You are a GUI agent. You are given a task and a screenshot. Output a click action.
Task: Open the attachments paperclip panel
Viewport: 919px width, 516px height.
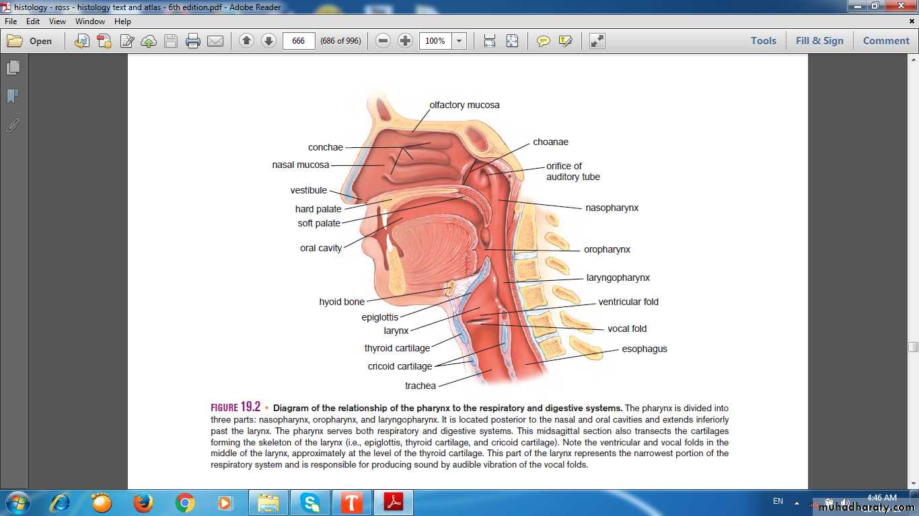pos(13,126)
